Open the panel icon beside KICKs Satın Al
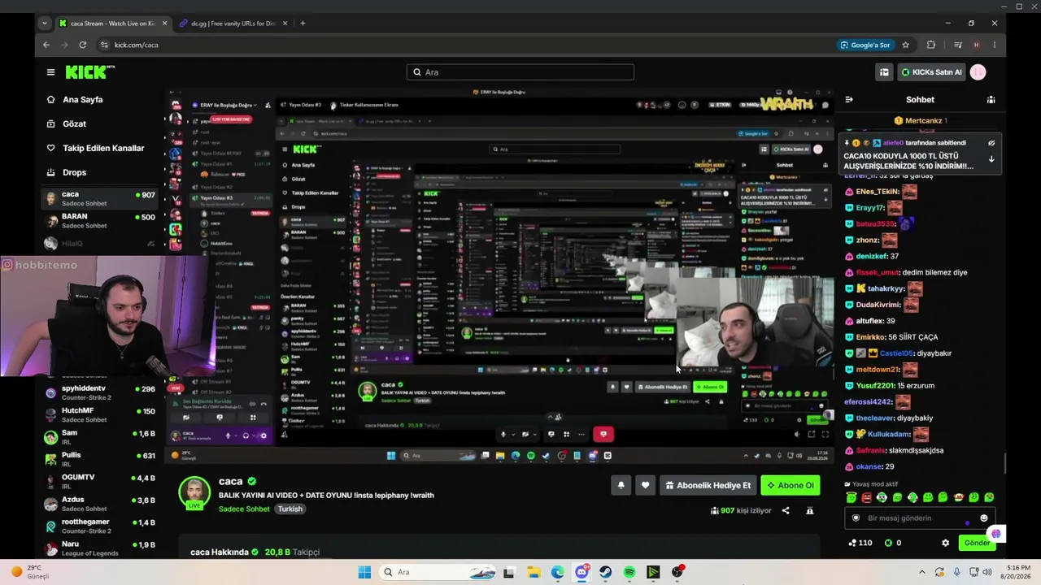1041x585 pixels. point(884,72)
